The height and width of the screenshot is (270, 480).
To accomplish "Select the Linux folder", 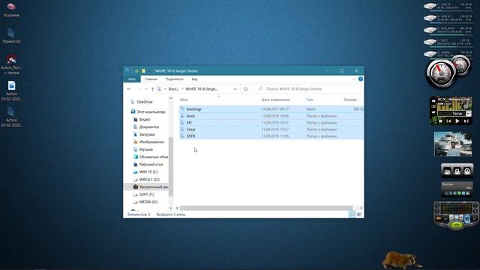I will coord(271,129).
